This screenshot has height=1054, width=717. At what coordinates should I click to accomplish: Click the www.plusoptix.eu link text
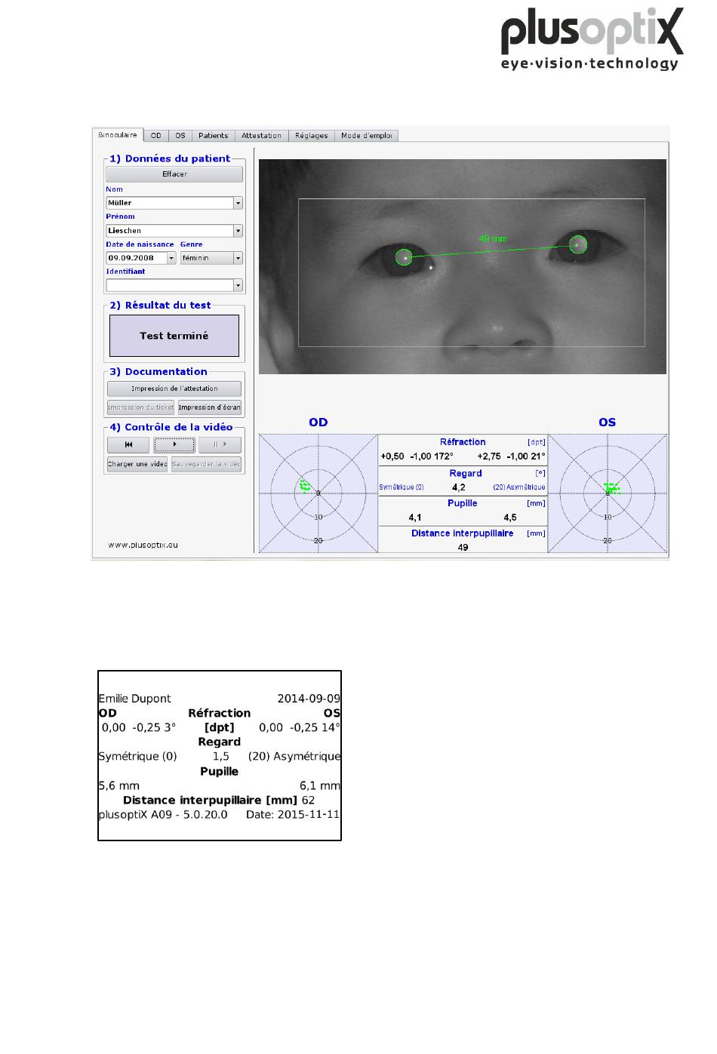click(x=143, y=545)
